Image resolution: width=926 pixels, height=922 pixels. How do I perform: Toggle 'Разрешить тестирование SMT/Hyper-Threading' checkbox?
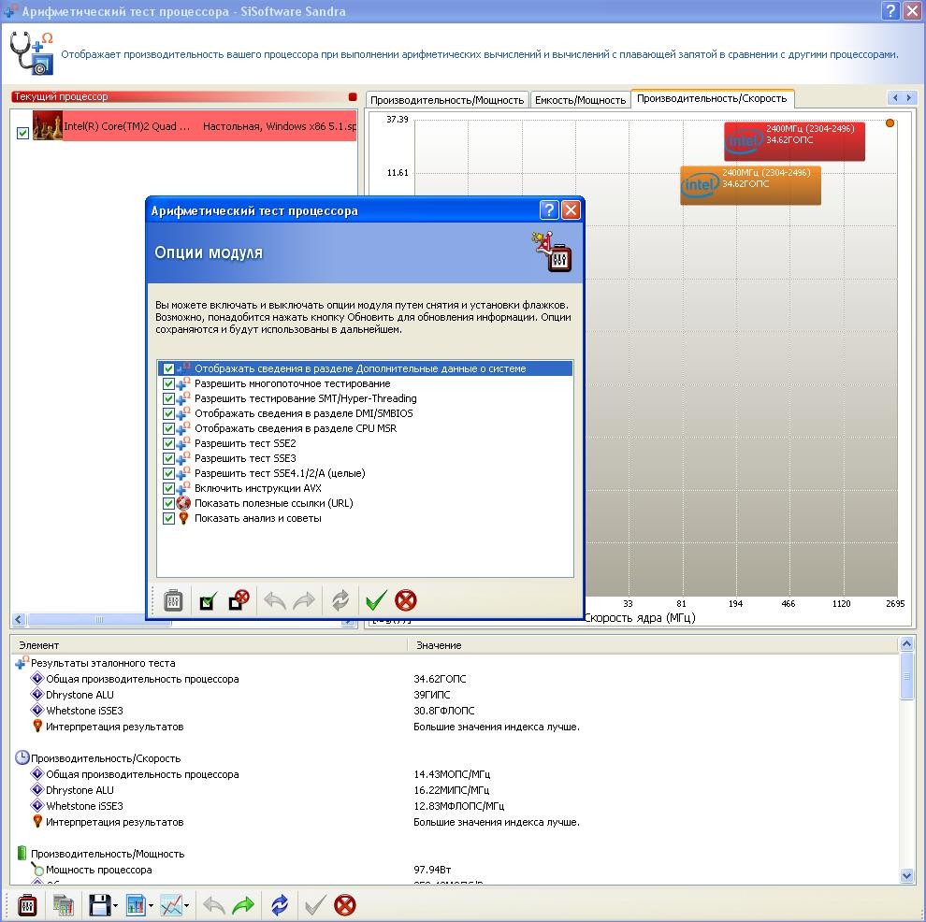pos(168,398)
